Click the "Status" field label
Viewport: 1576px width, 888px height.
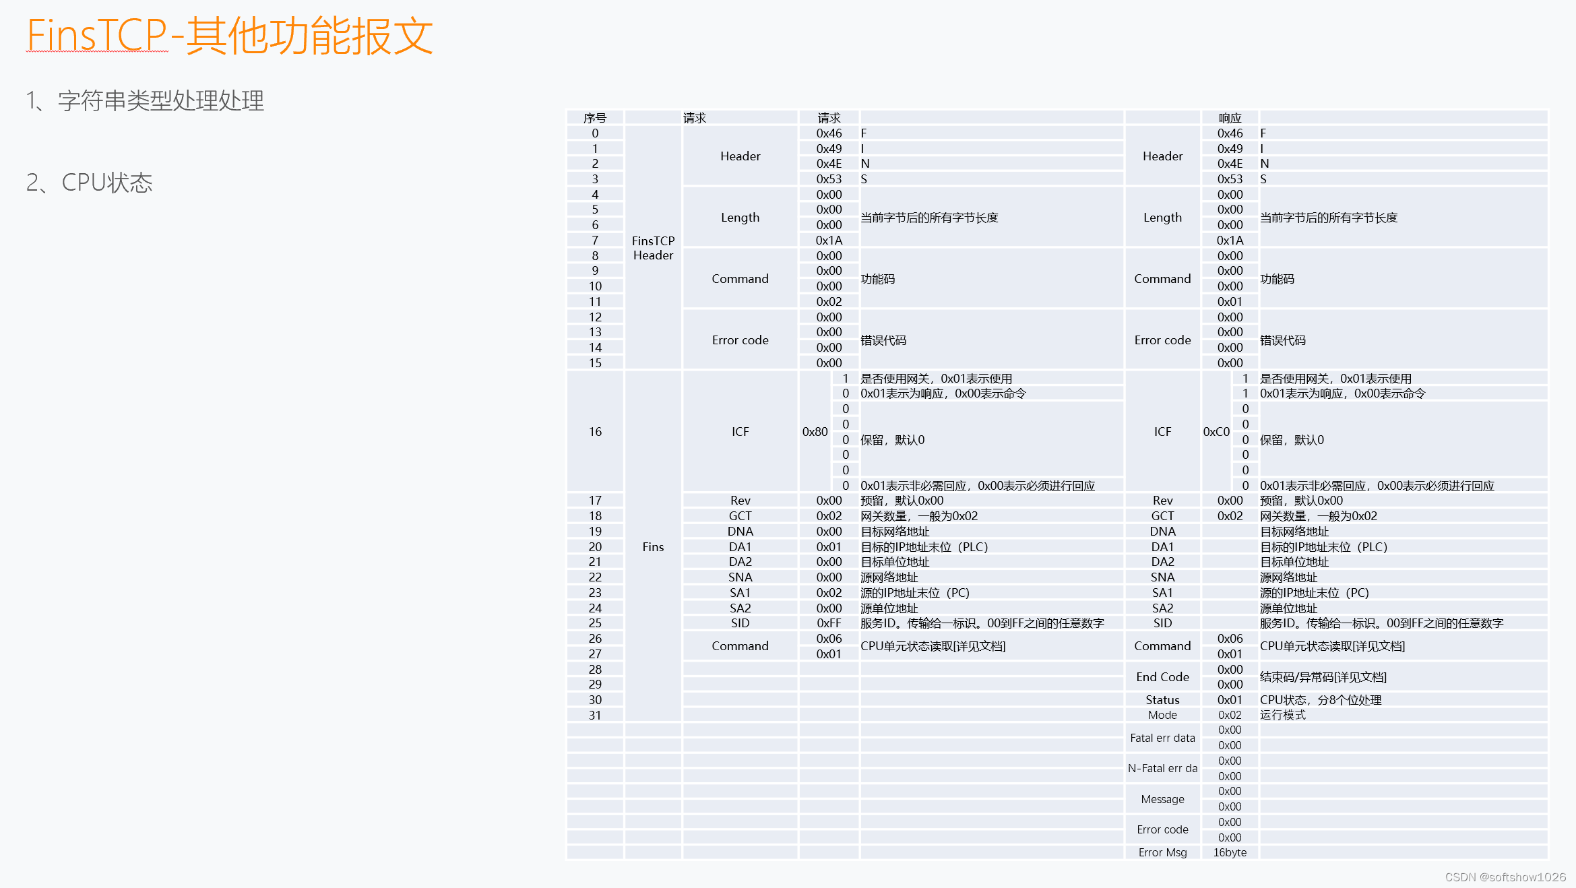point(1162,700)
